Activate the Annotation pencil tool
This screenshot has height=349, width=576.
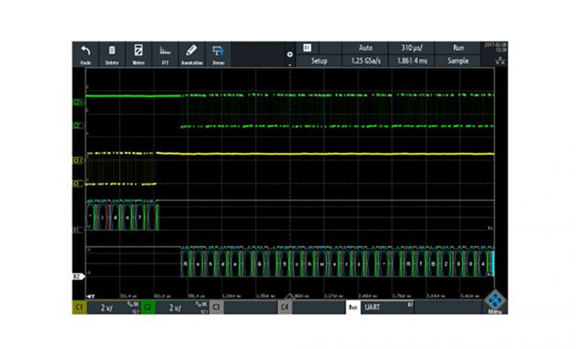point(192,54)
